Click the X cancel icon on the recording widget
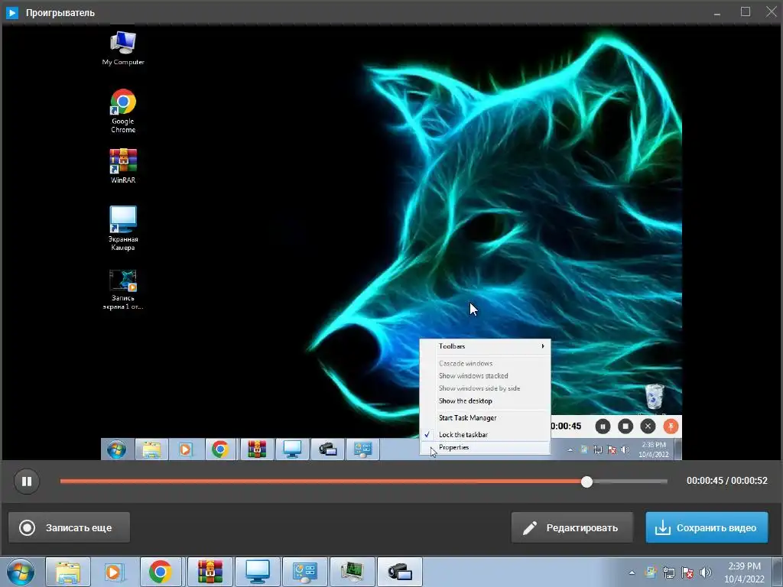Image resolution: width=783 pixels, height=587 pixels. (648, 426)
